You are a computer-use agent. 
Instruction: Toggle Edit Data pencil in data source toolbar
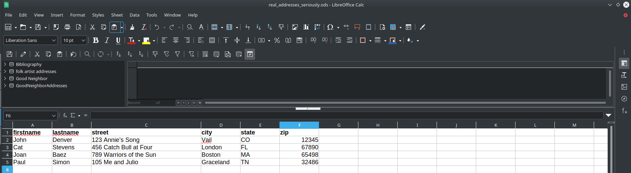23,54
